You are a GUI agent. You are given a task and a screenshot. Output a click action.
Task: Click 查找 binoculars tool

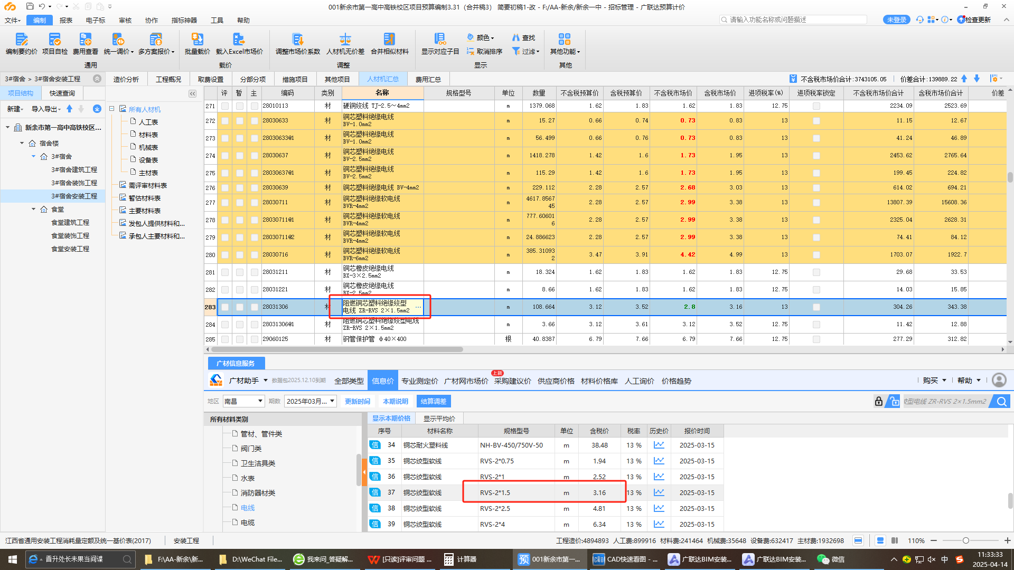click(523, 37)
